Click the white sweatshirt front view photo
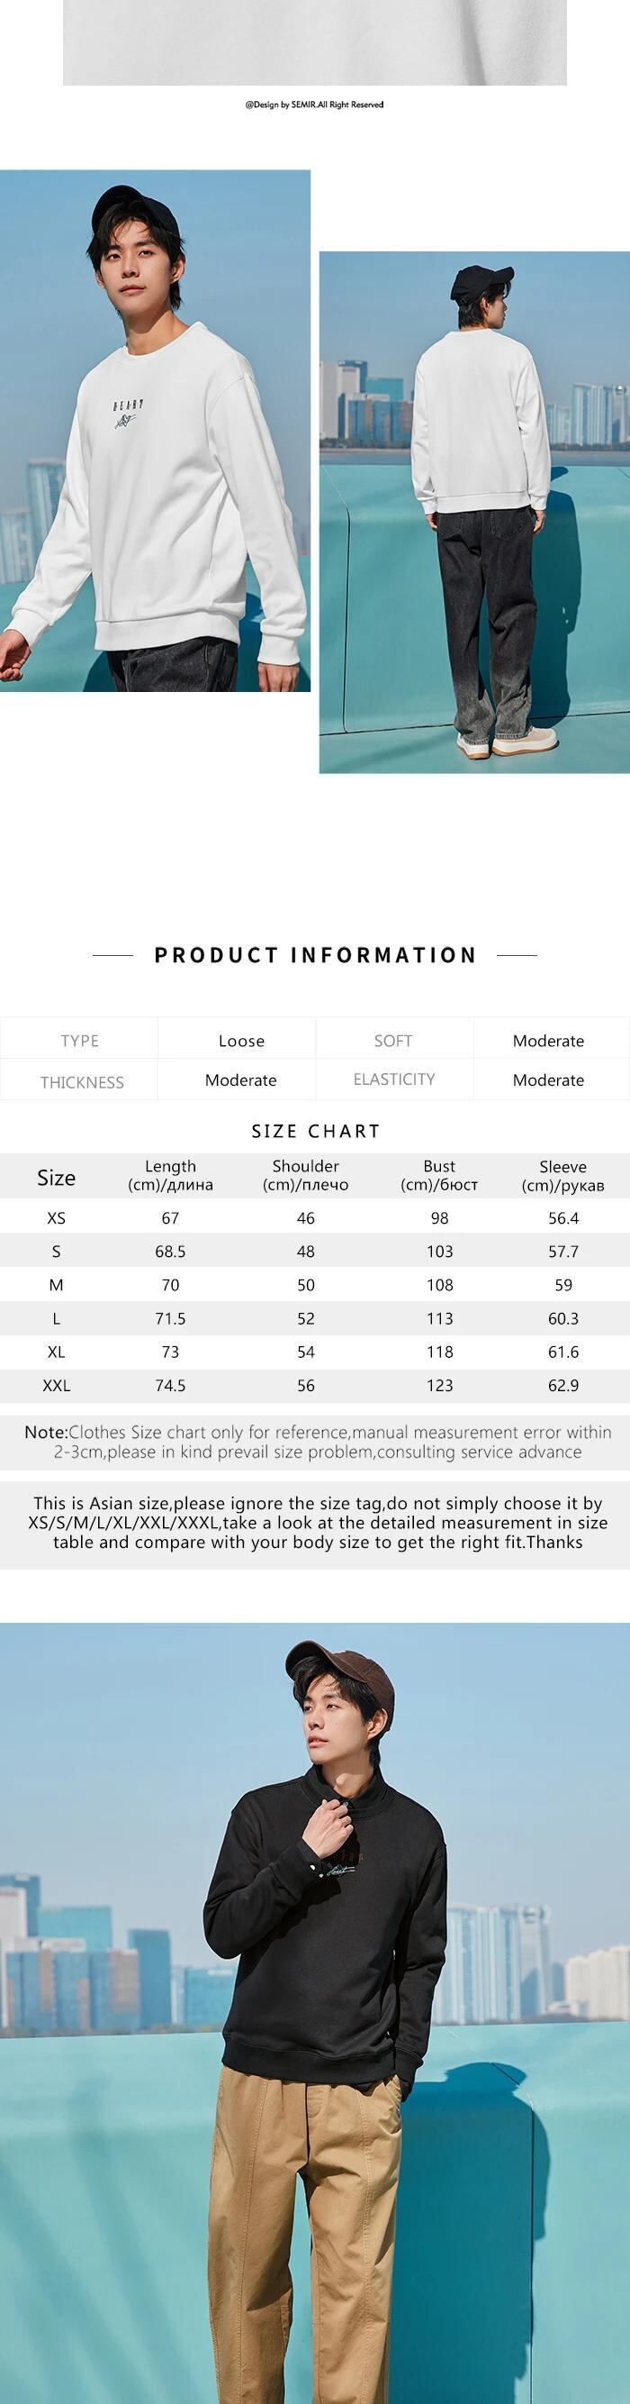 [x=155, y=430]
